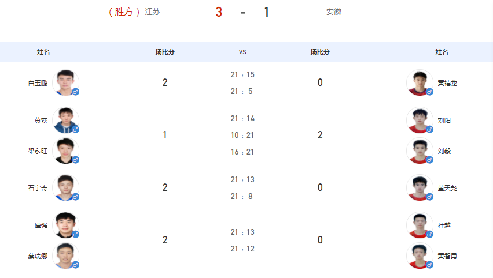The height and width of the screenshot is (278, 493).
Task: Click 黄禧龙's player avatar
Action: coord(420,82)
